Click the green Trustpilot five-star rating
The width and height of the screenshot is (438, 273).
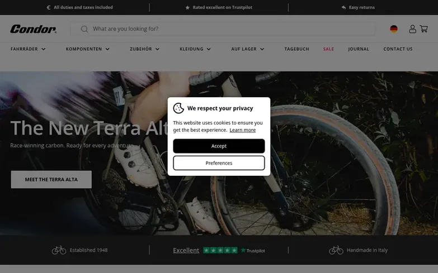pyautogui.click(x=220, y=251)
